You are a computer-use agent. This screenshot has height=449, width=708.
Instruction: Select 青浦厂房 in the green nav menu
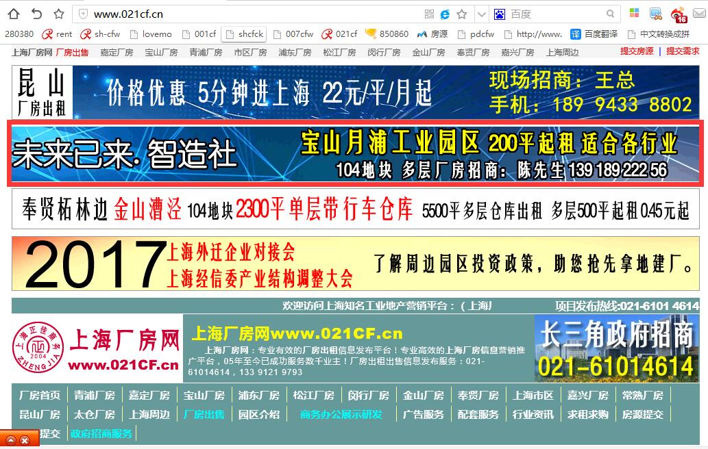(95, 396)
